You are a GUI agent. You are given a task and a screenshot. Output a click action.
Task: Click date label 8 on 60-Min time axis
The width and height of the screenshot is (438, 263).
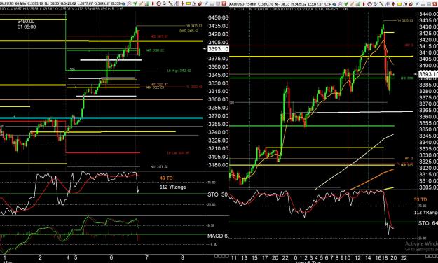(x=182, y=257)
